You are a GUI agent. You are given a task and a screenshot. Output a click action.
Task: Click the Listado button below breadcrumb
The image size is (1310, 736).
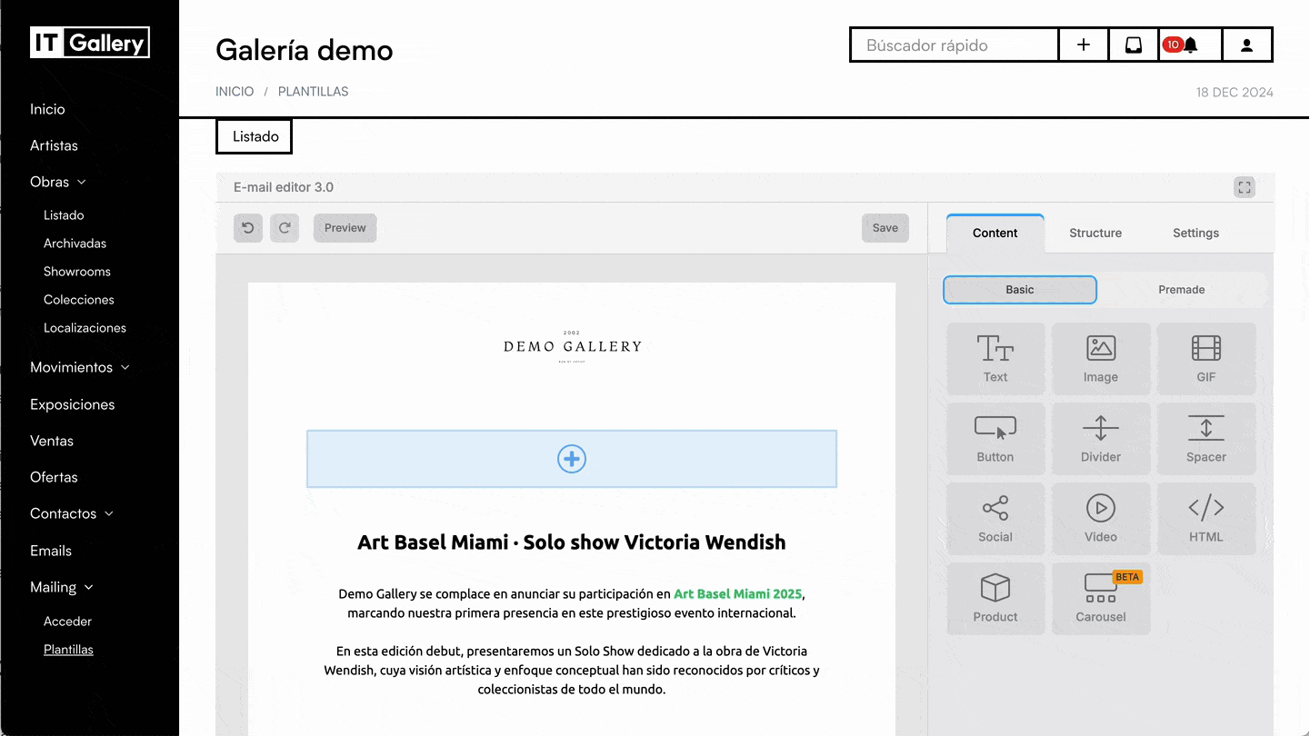click(x=255, y=137)
